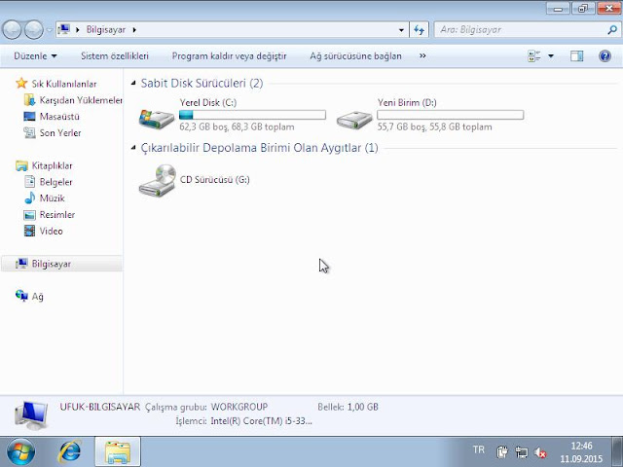The height and width of the screenshot is (467, 623).
Task: Choose Program kaldır veya değiştir
Action: coord(229,56)
